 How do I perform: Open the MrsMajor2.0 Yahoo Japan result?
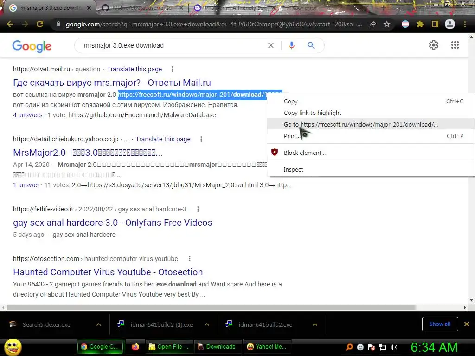pyautogui.click(x=88, y=153)
